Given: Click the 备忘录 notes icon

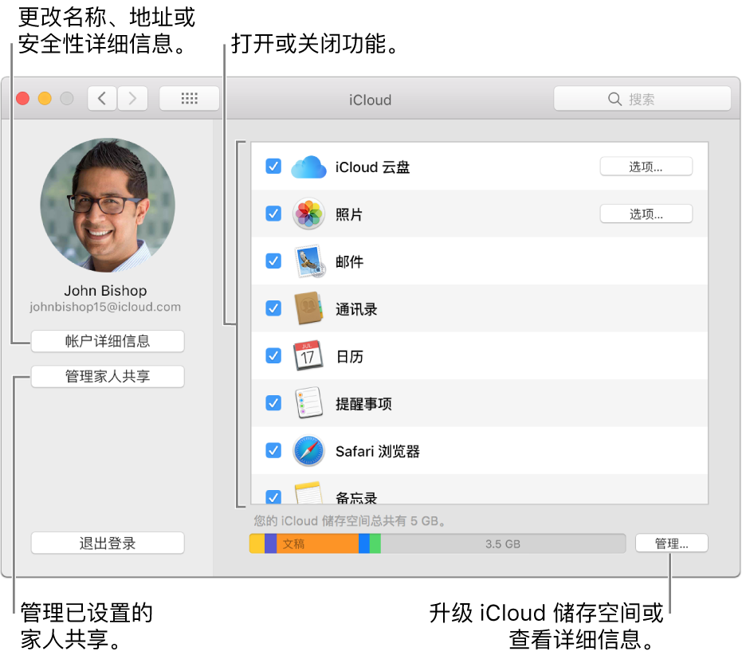Looking at the screenshot, I should point(308,494).
